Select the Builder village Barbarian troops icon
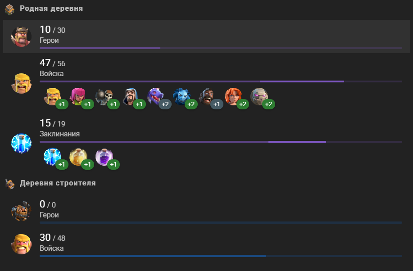The image size is (413, 271). 21,244
